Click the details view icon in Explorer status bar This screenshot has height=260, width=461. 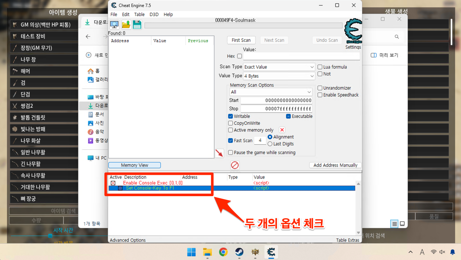pyautogui.click(x=394, y=224)
